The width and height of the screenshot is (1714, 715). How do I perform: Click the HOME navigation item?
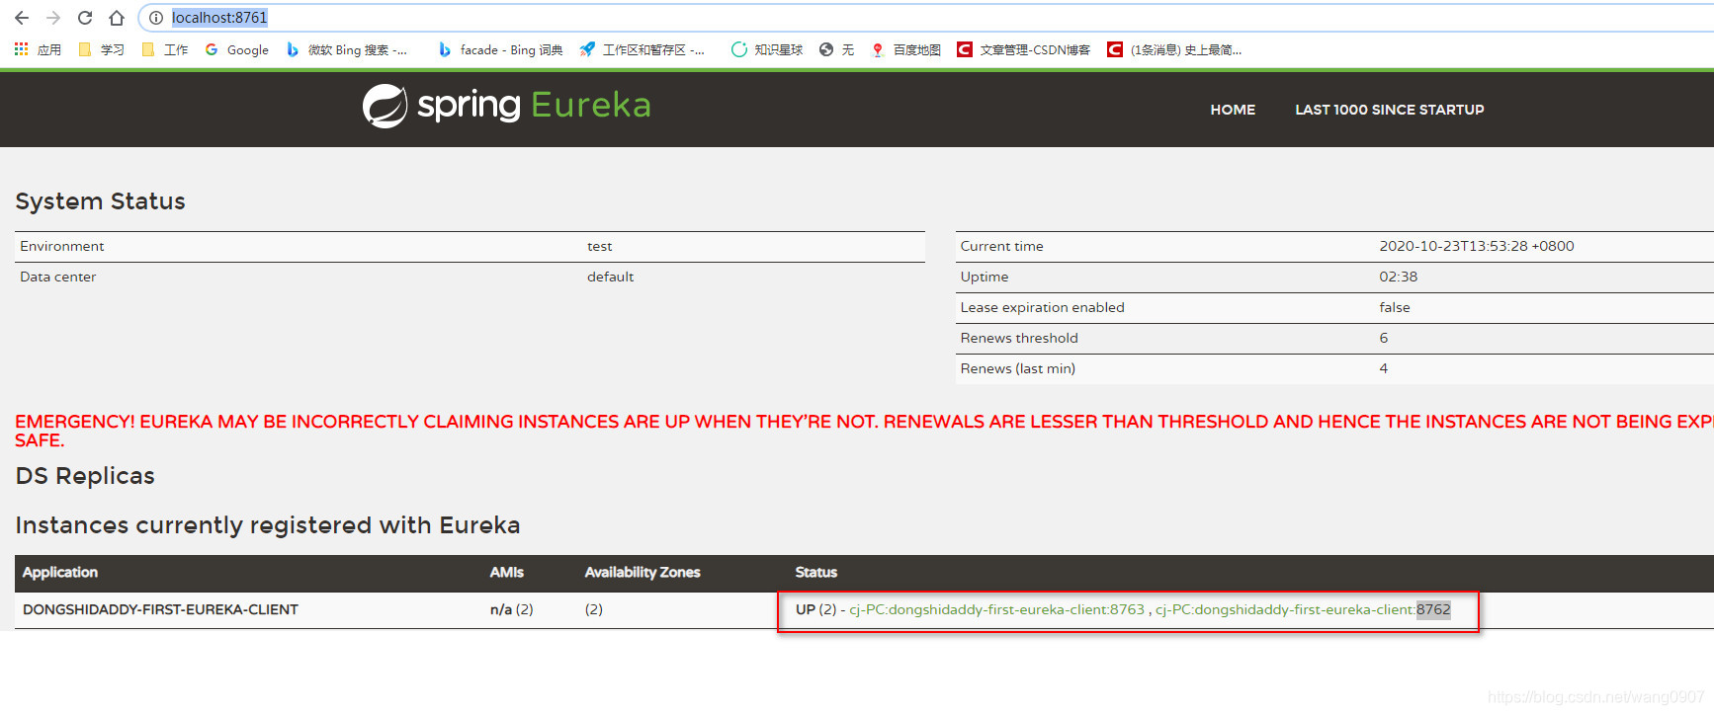pyautogui.click(x=1233, y=110)
